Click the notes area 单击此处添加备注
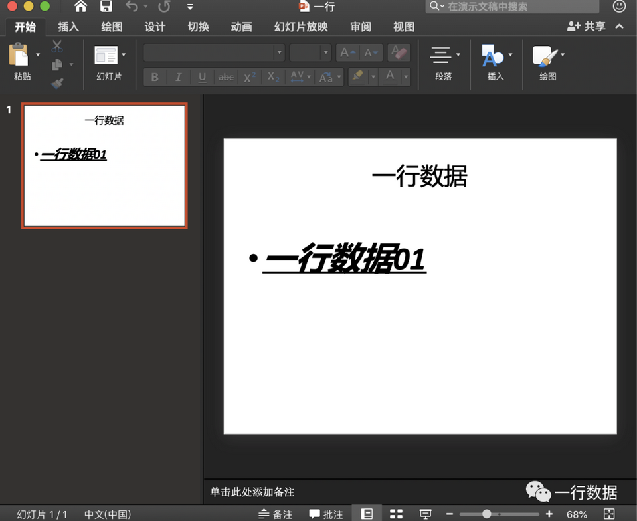This screenshot has width=637, height=521. point(252,492)
